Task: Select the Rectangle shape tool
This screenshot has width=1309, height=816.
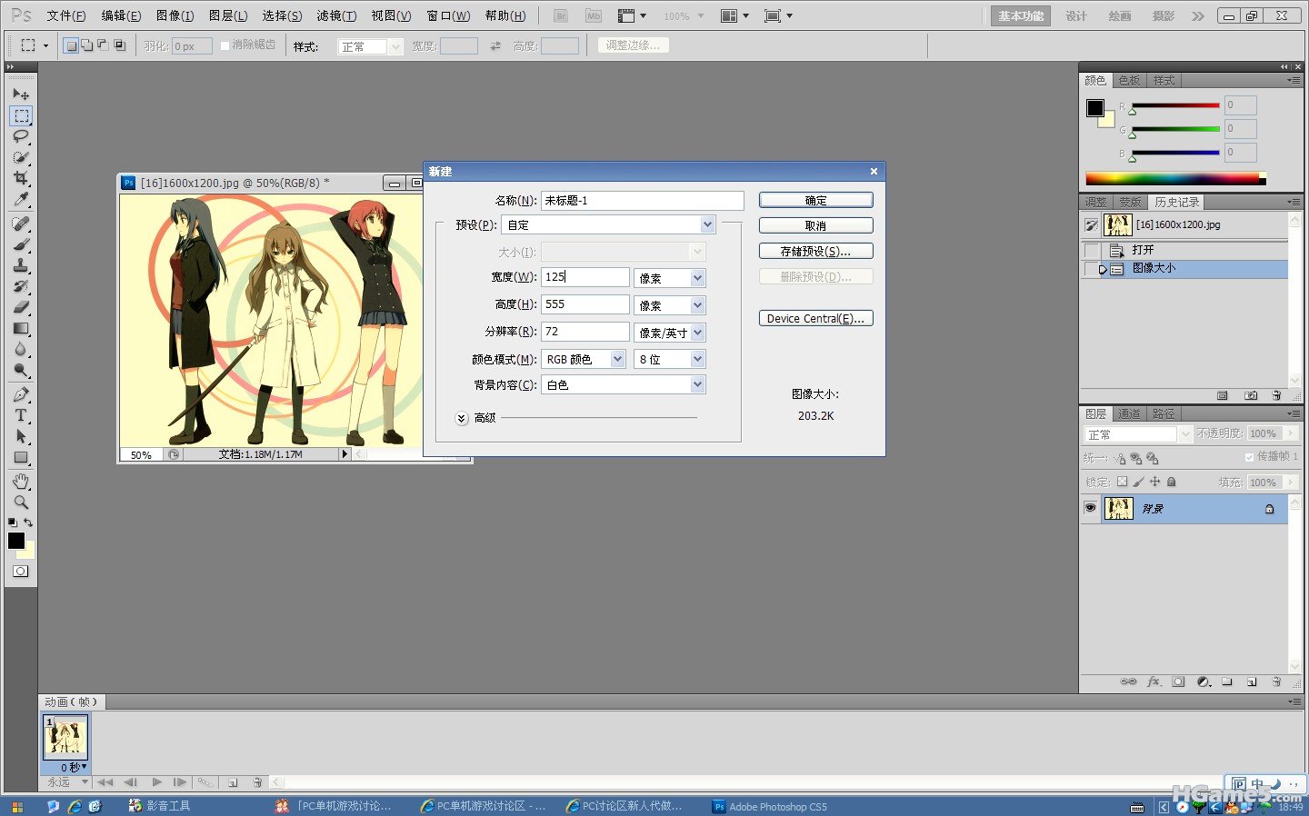Action: pos(21,457)
